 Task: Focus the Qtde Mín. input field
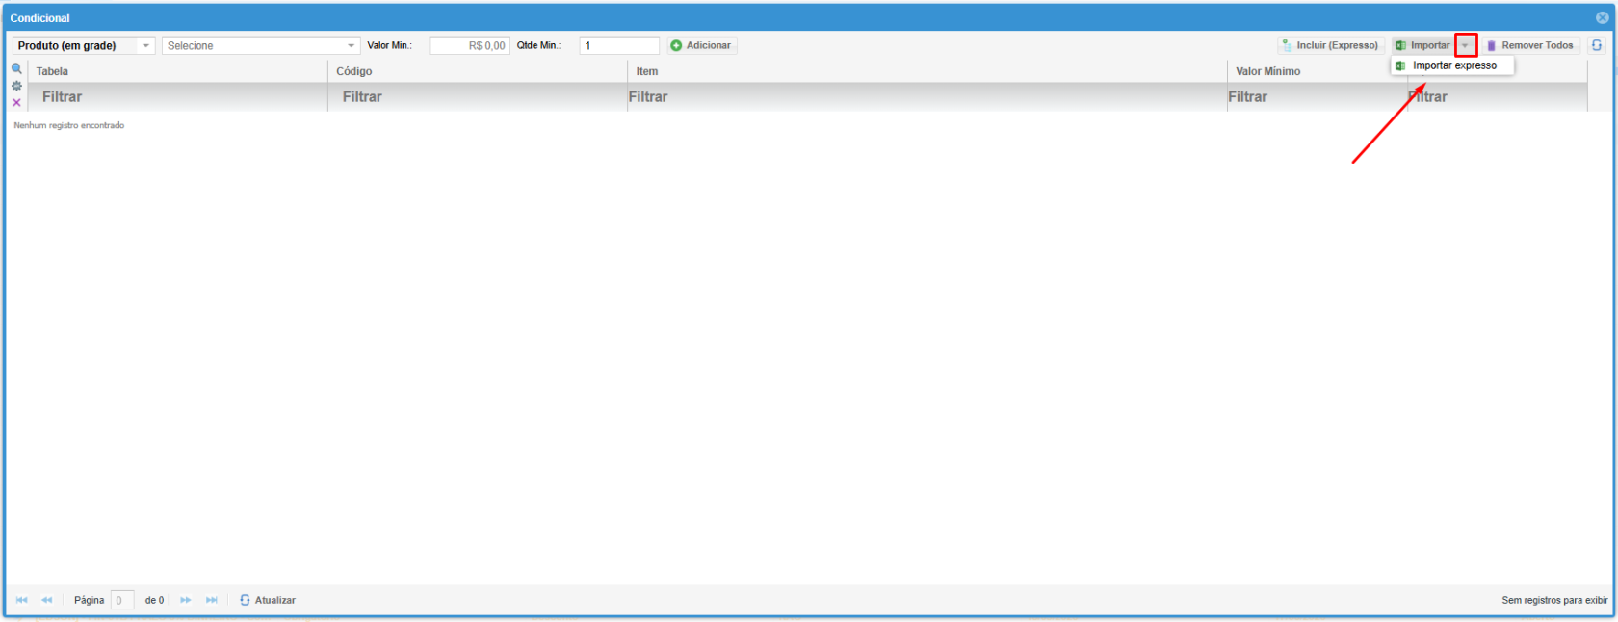point(619,45)
